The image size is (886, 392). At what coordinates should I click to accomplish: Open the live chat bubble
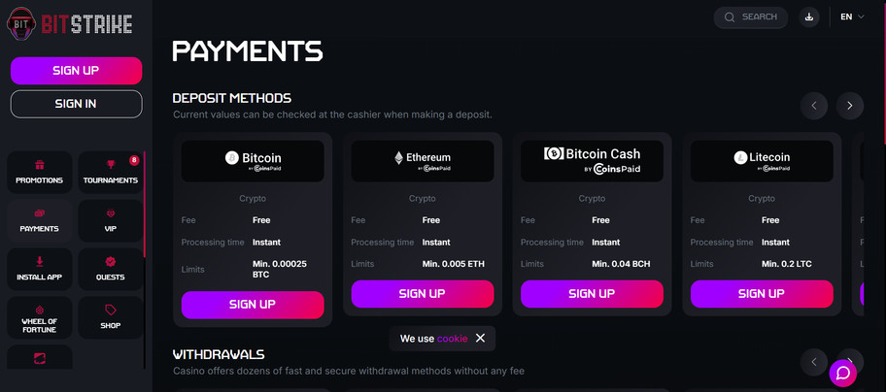[x=842, y=373]
